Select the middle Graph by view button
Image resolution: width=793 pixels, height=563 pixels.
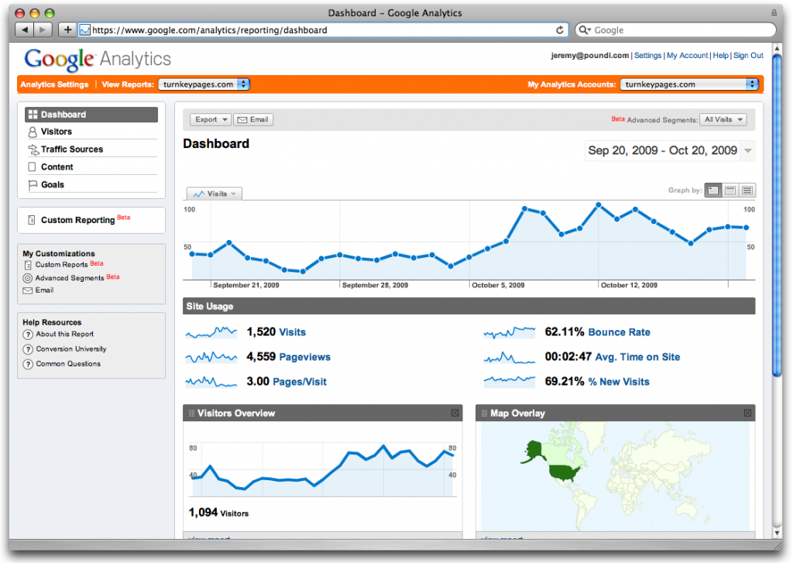tap(730, 191)
